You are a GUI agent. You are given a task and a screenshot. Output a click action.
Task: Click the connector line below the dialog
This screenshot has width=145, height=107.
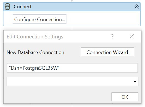tap(72, 105)
